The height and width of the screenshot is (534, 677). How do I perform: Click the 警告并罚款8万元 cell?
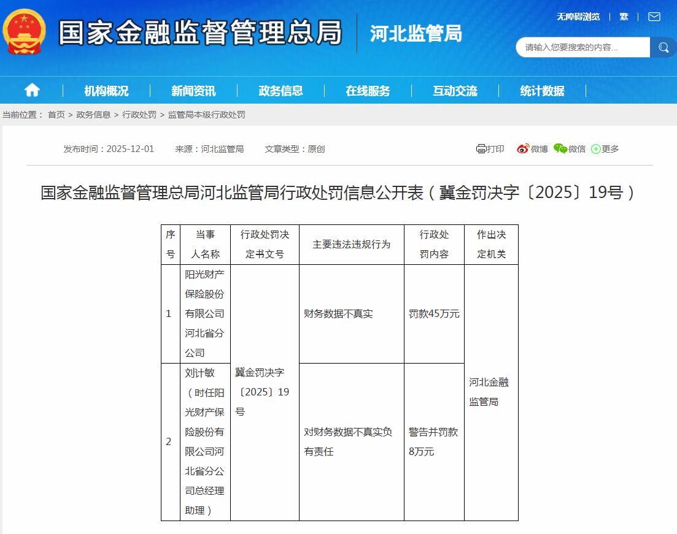pos(434,441)
